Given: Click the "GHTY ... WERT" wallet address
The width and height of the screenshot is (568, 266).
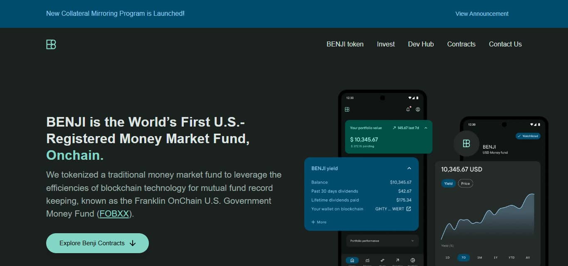Looking at the screenshot, I should point(390,209).
